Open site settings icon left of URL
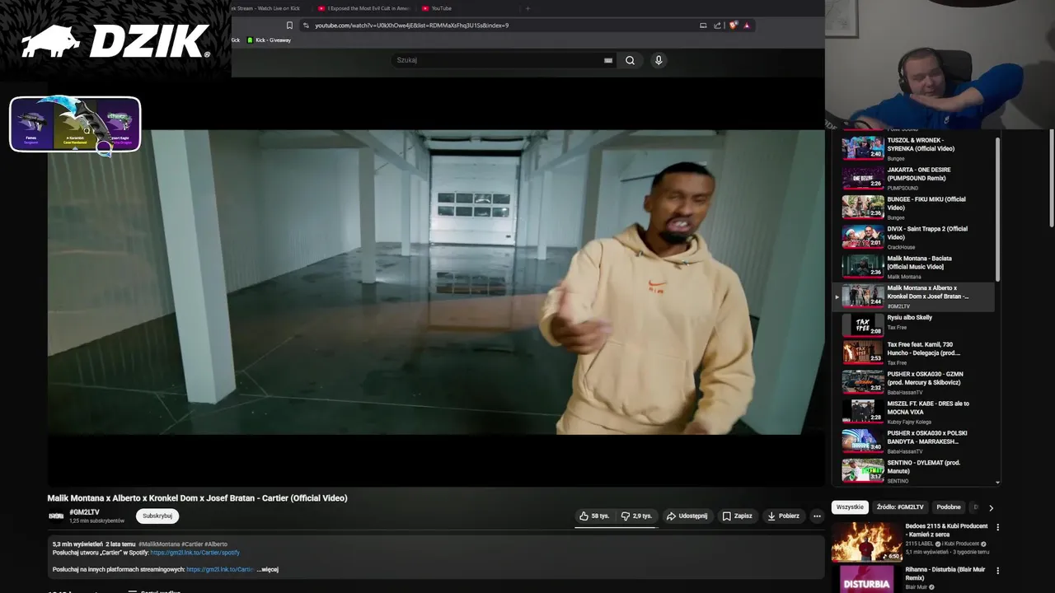1055x593 pixels. [306, 26]
